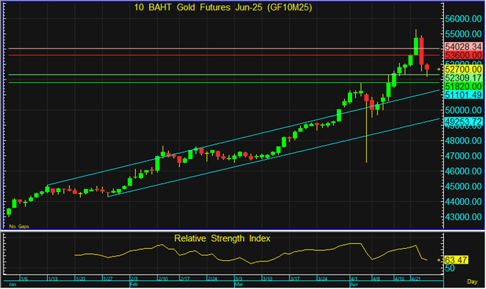
Task: Click the pink 54028.34 price label
Action: click(x=463, y=46)
